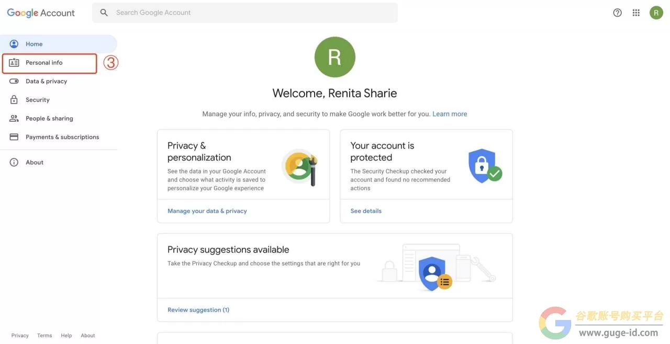Viewport: 670px width, 344px height.
Task: Click the Privacy Checkup illustration
Action: point(437,267)
